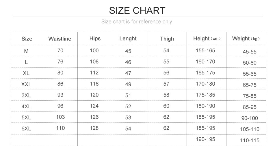Select the XXL size row label
Image resolution: width=277 pixels, height=146 pixels.
pyautogui.click(x=26, y=84)
